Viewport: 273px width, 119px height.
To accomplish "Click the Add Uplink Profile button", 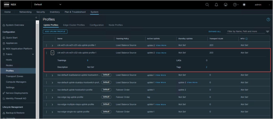I will pyautogui.click(x=55, y=31).
